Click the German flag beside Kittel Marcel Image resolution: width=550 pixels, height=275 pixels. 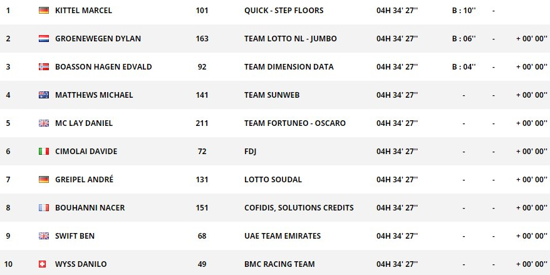(44, 11)
